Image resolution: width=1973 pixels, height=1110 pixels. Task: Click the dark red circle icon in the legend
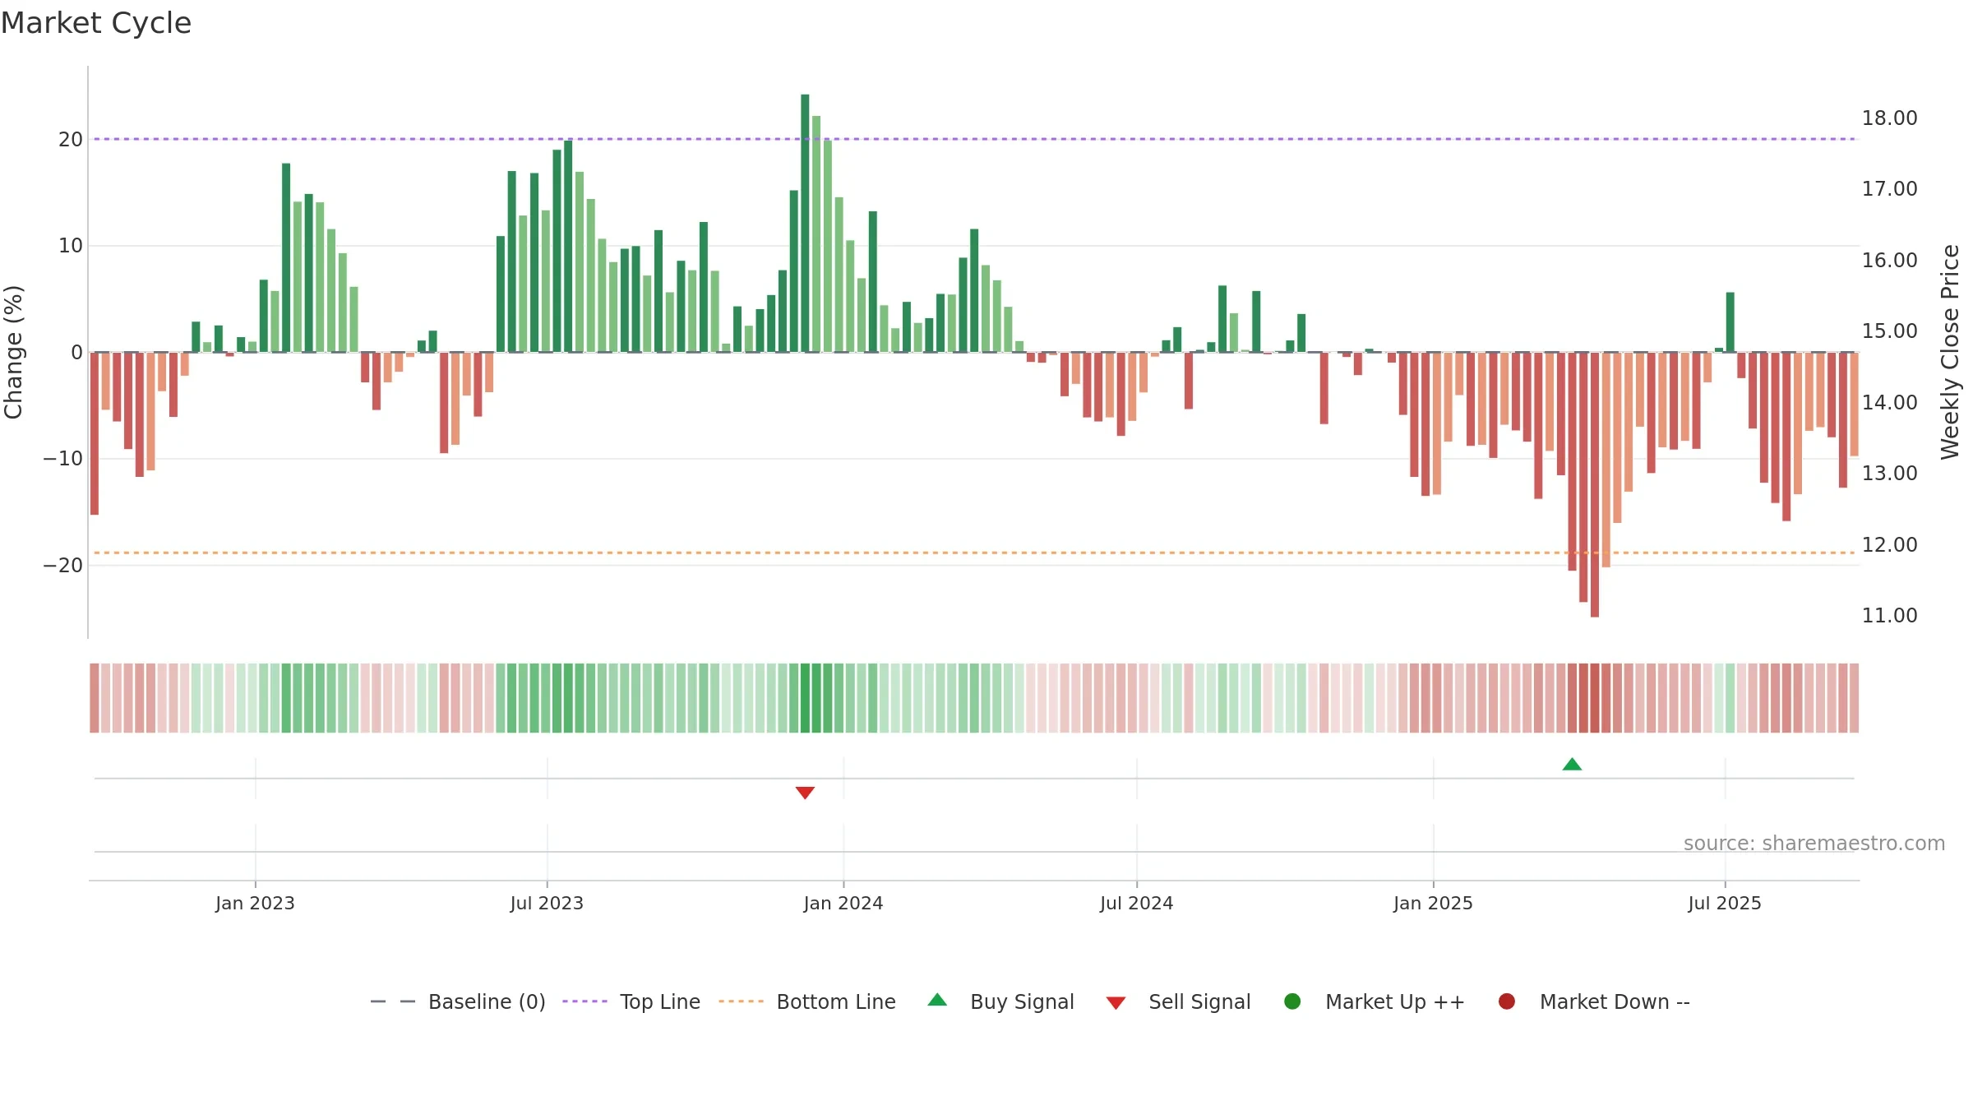coord(1507,1001)
